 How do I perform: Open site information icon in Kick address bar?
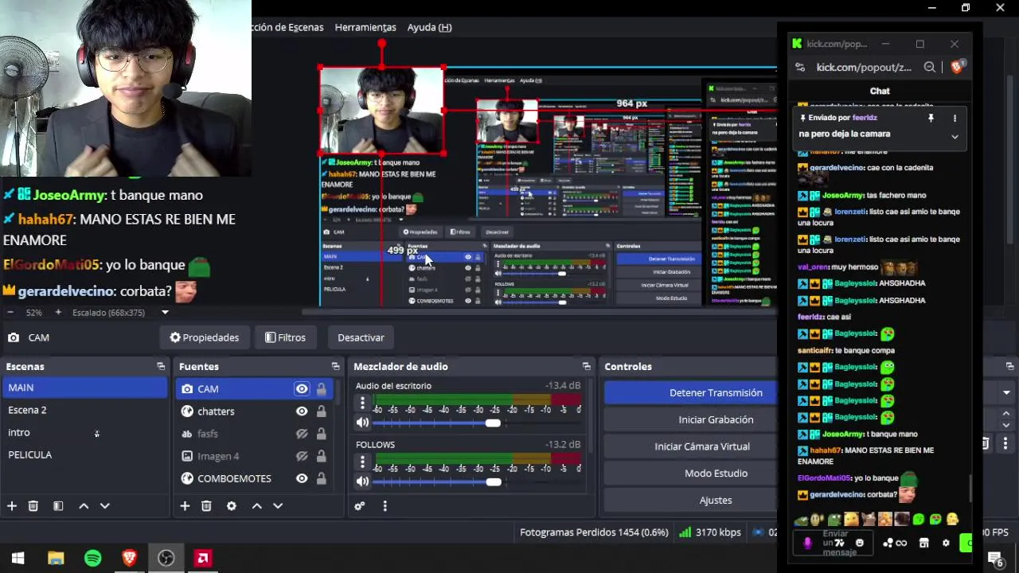(798, 68)
